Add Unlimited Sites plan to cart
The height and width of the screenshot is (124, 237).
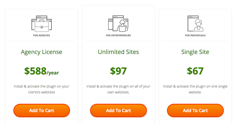(118, 111)
